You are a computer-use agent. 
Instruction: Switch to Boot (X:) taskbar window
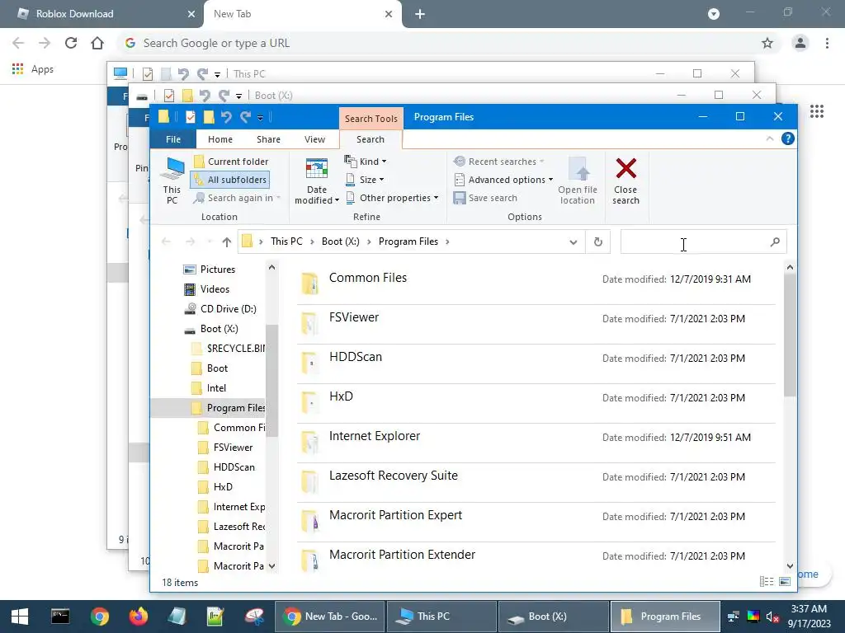(x=553, y=617)
